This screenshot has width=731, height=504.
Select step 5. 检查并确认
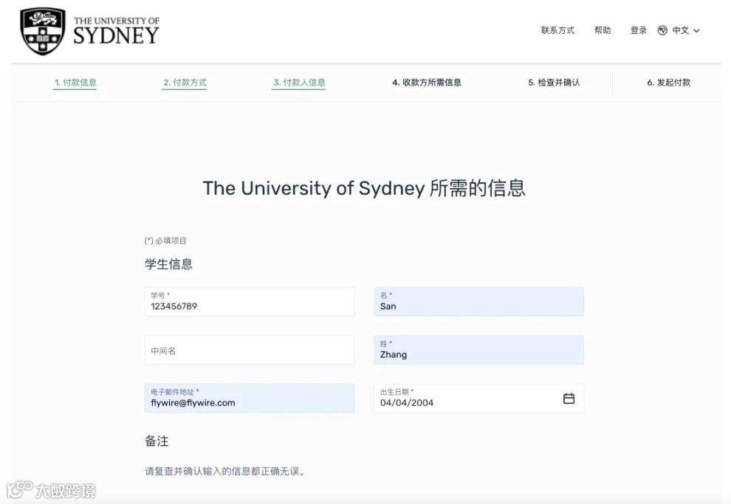(554, 83)
